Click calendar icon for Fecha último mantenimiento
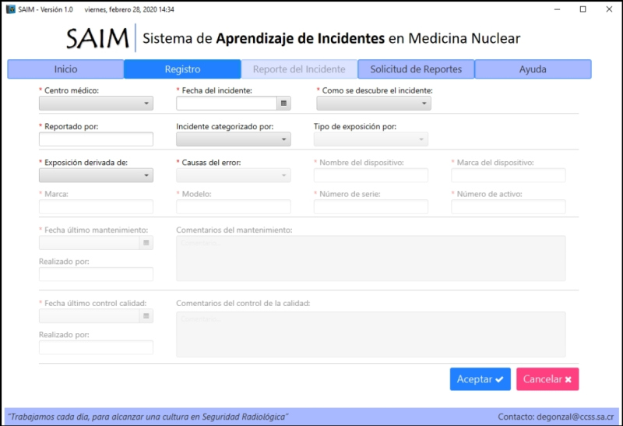 (146, 243)
